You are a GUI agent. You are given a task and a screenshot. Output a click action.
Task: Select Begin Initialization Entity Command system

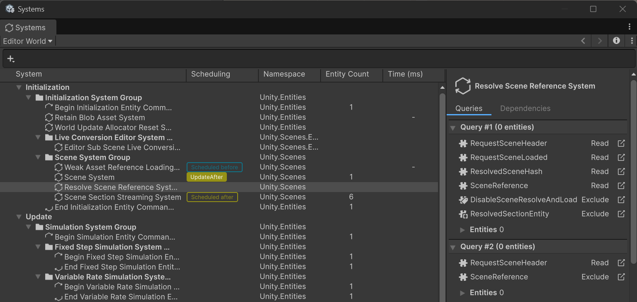pos(219,107)
